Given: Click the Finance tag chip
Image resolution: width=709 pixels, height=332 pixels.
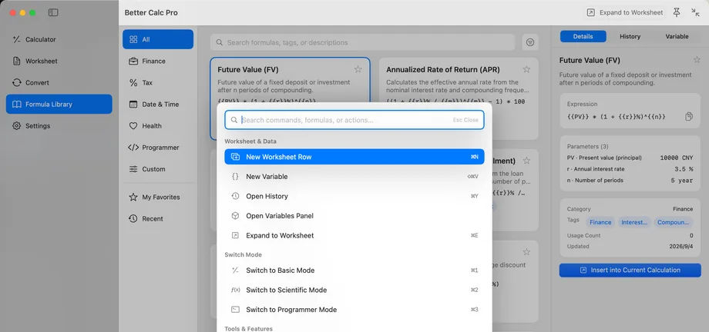Looking at the screenshot, I should [x=600, y=222].
